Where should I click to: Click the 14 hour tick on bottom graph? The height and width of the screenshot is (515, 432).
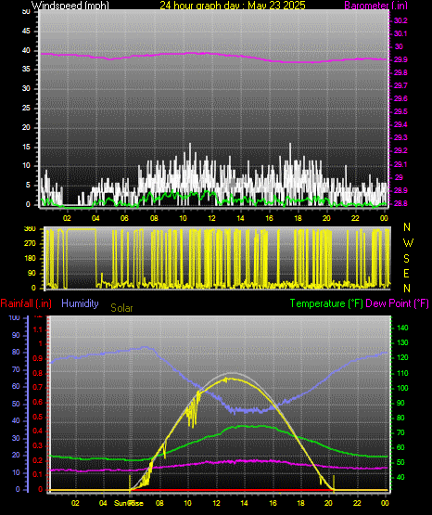(x=244, y=503)
